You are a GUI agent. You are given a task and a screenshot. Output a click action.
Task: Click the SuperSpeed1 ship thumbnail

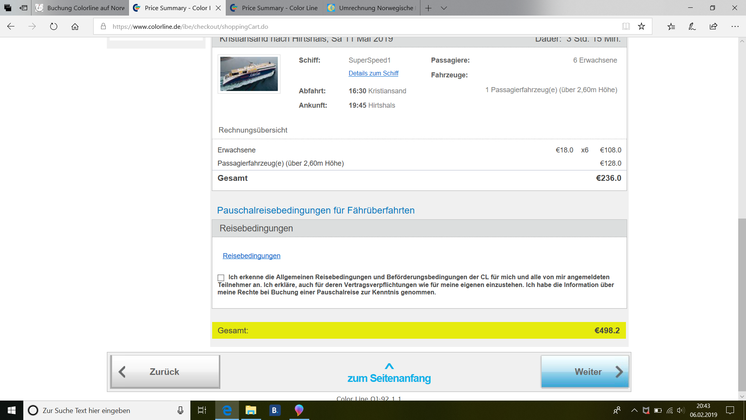pyautogui.click(x=249, y=74)
